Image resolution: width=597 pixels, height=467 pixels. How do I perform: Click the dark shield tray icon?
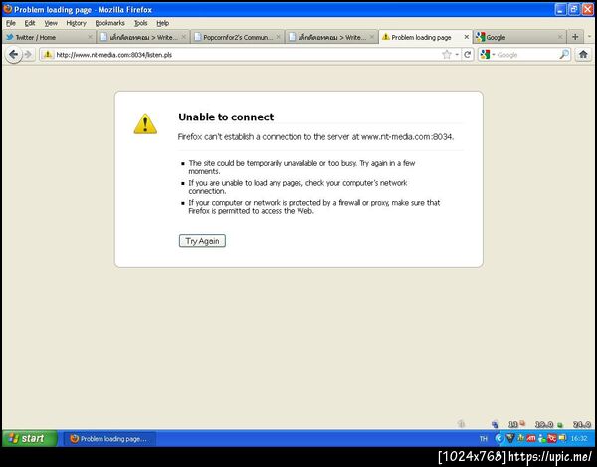[x=510, y=439]
